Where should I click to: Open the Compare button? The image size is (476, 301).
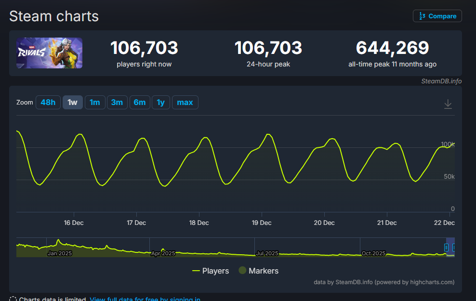tap(437, 16)
